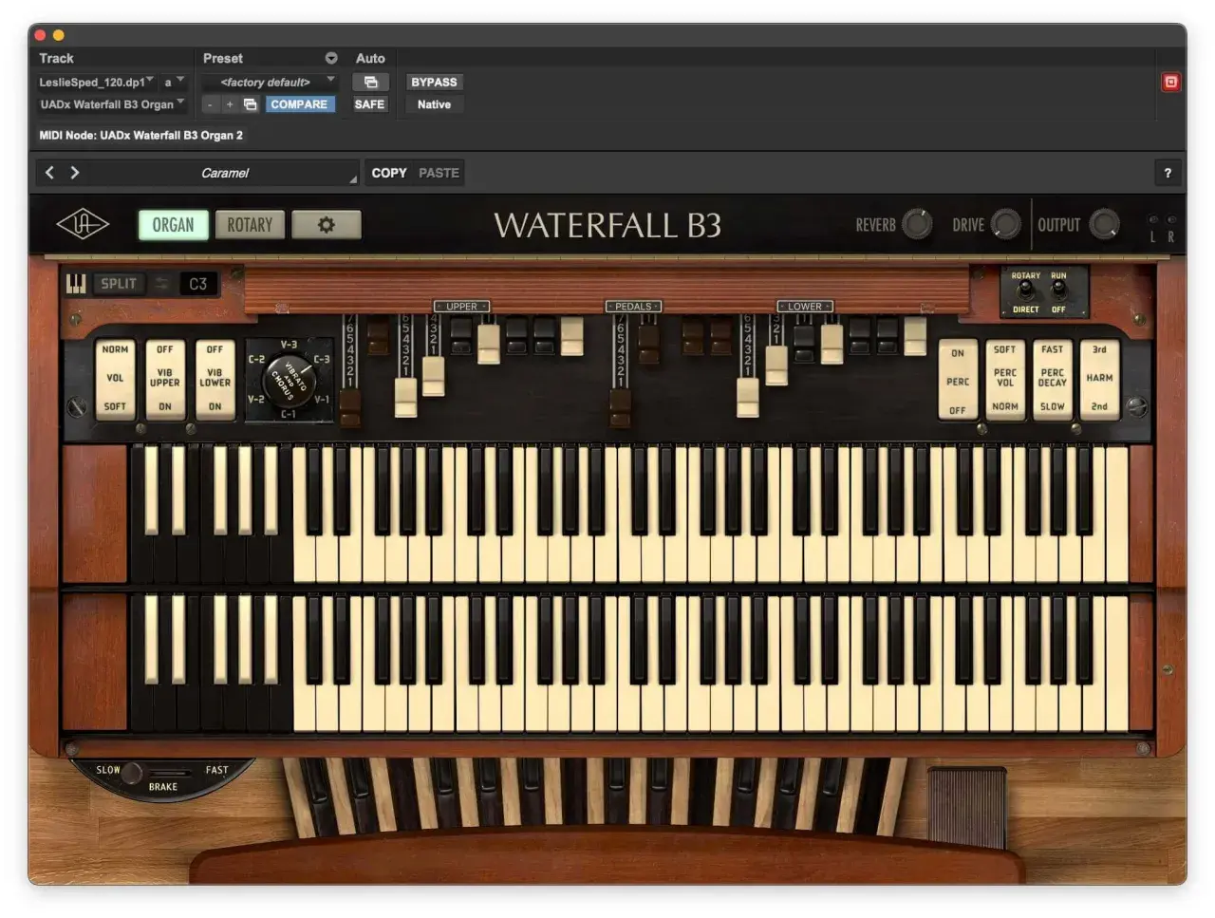
Task: Open the C3 split point selector
Action: coord(198,283)
